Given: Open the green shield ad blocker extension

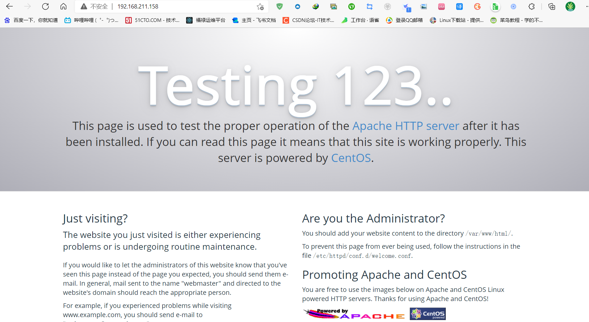Looking at the screenshot, I should (x=280, y=6).
